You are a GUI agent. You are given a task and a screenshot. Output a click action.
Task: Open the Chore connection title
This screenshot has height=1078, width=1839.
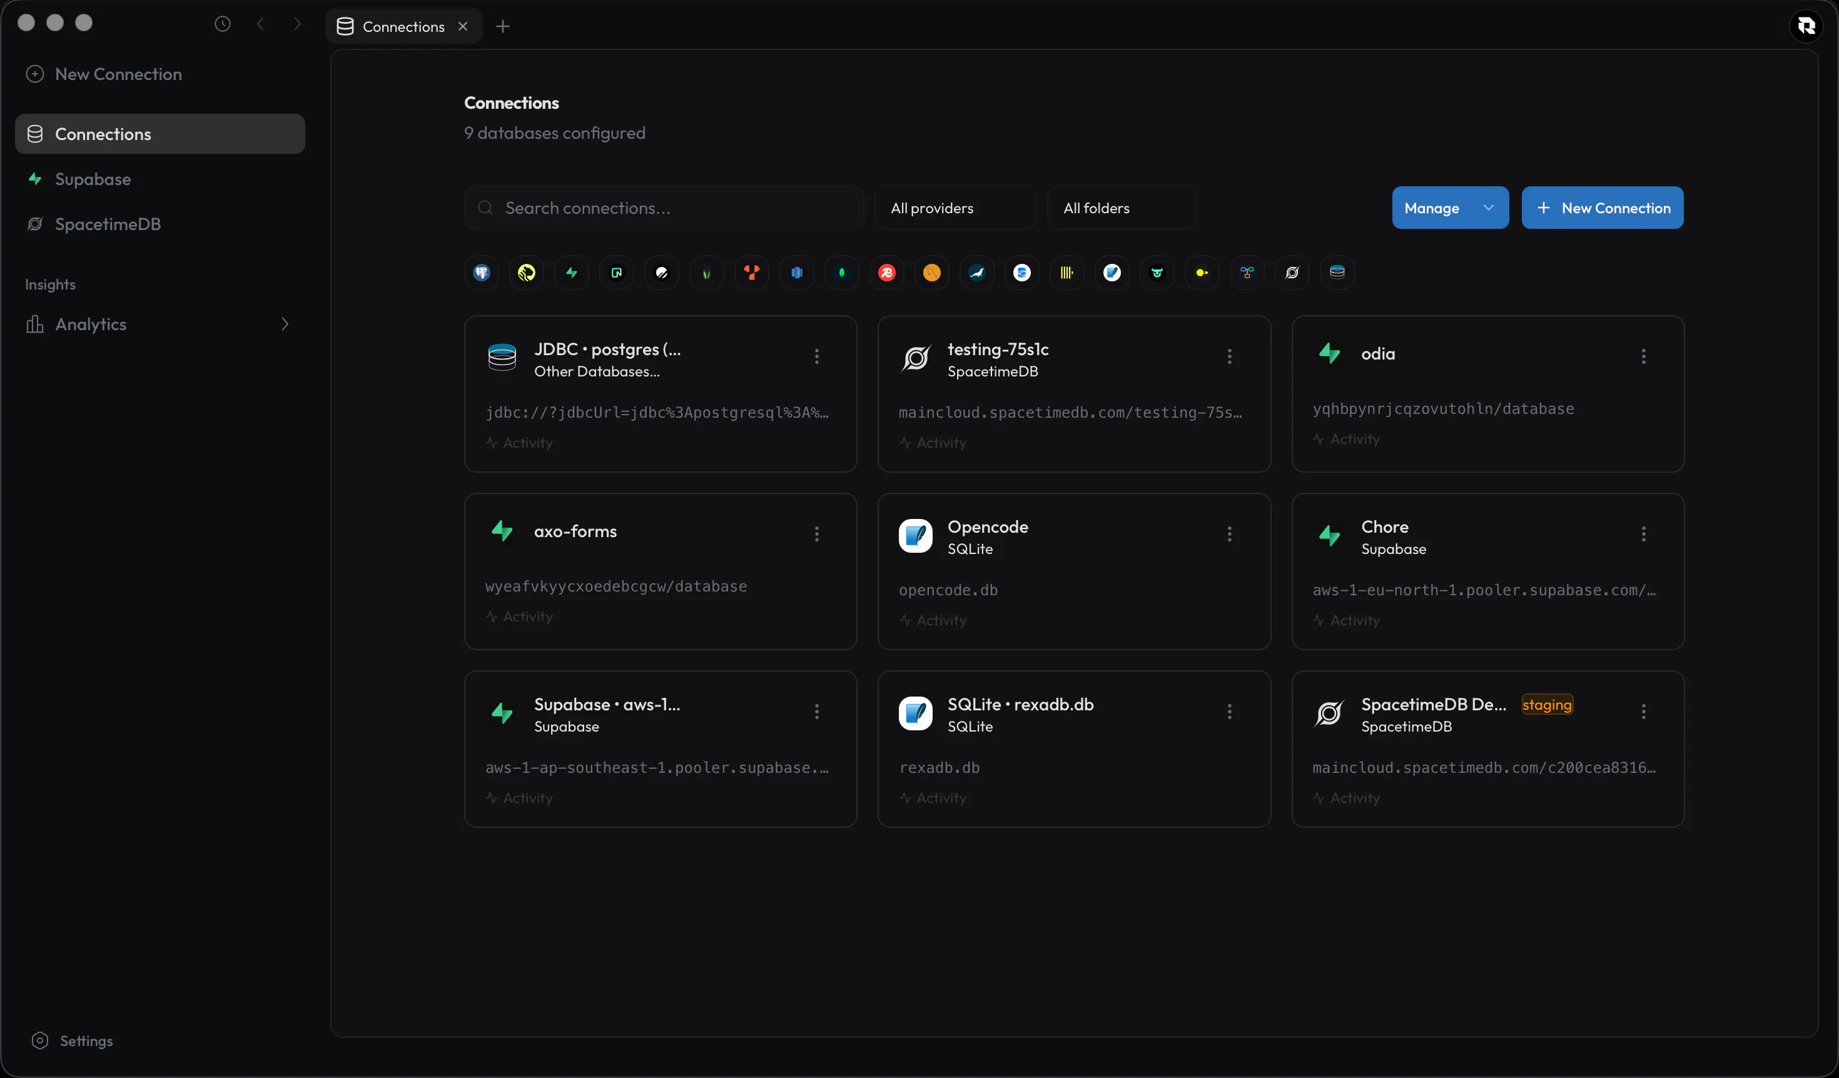[x=1385, y=526]
